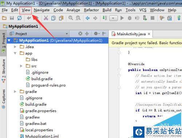Open the Navigate menu
The image size is (182, 138).
click(x=41, y=10)
